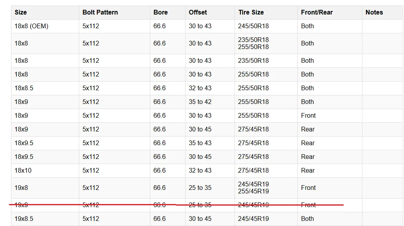Screen dimensions: 404x226
Task: Click the Tire Size column header
Action: pos(251,12)
